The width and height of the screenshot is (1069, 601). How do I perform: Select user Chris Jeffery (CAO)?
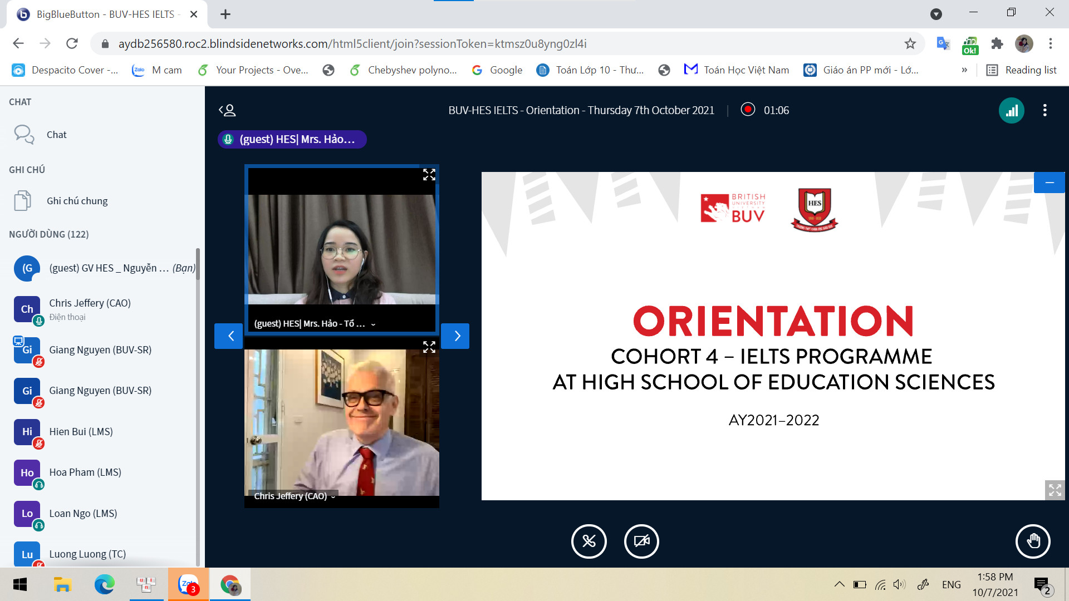(x=103, y=309)
